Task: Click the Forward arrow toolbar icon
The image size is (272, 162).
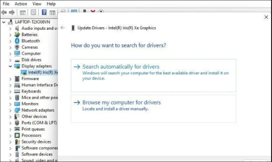Action: coord(12,12)
